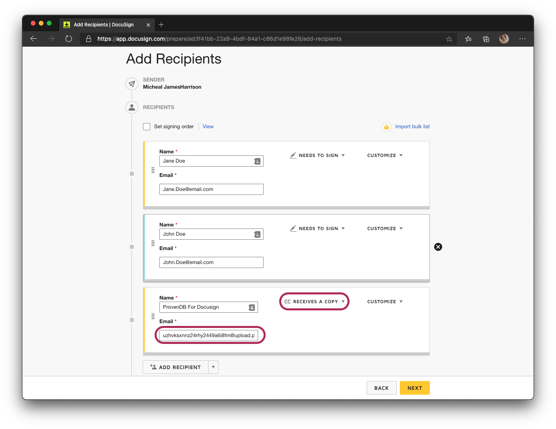Open ProvenDB's Receives a Copy dropdown
This screenshot has height=429, width=556.
pos(314,302)
